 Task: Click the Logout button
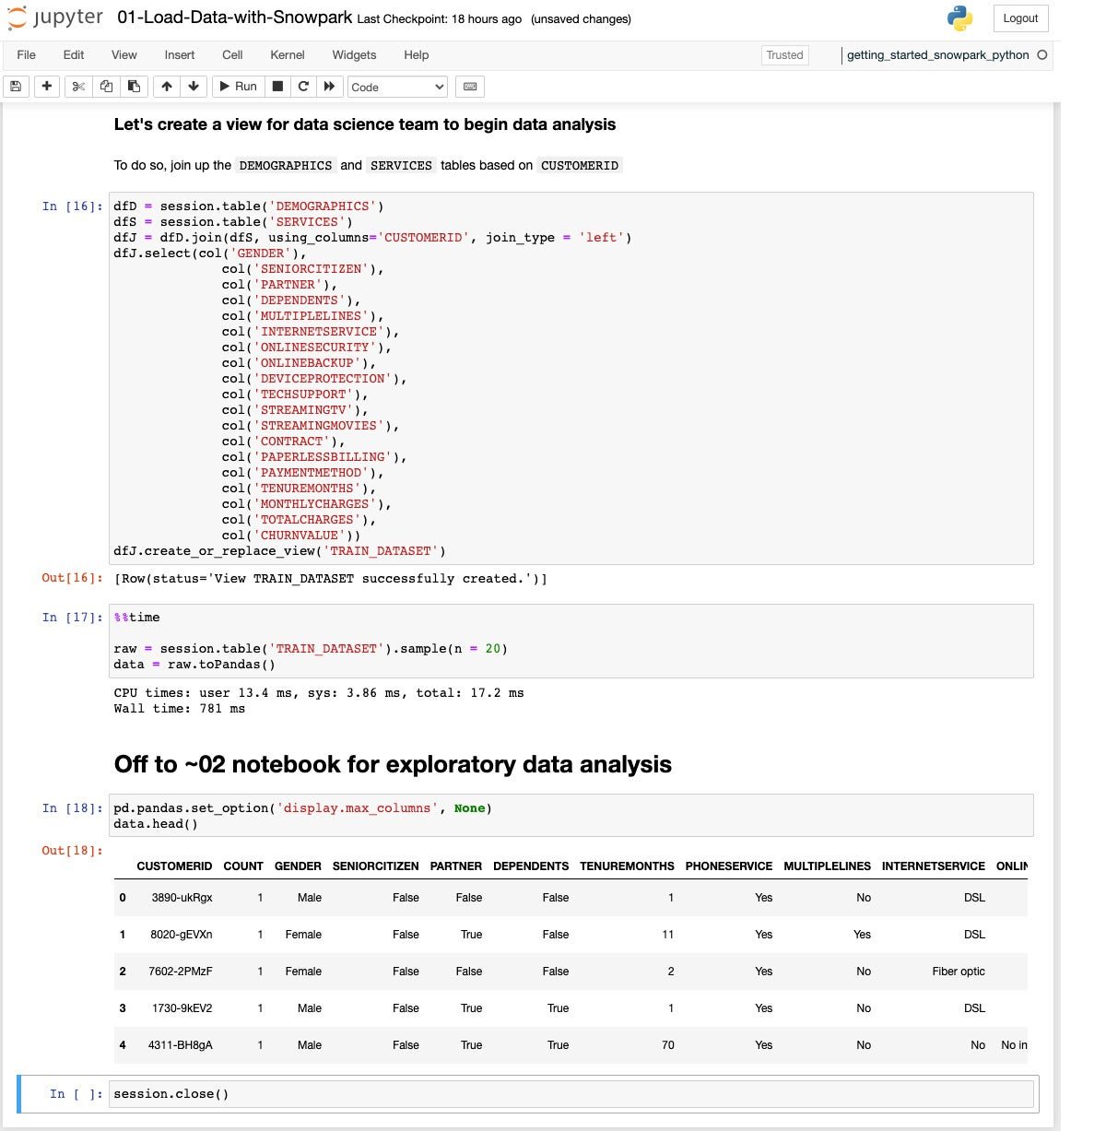(x=1019, y=18)
